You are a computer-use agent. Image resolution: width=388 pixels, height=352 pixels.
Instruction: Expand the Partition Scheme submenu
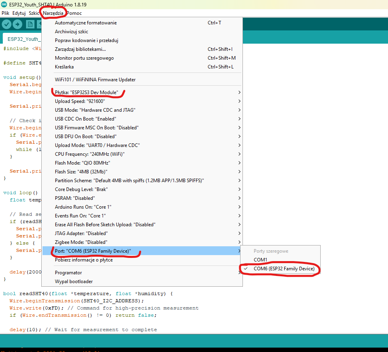pyautogui.click(x=142, y=181)
